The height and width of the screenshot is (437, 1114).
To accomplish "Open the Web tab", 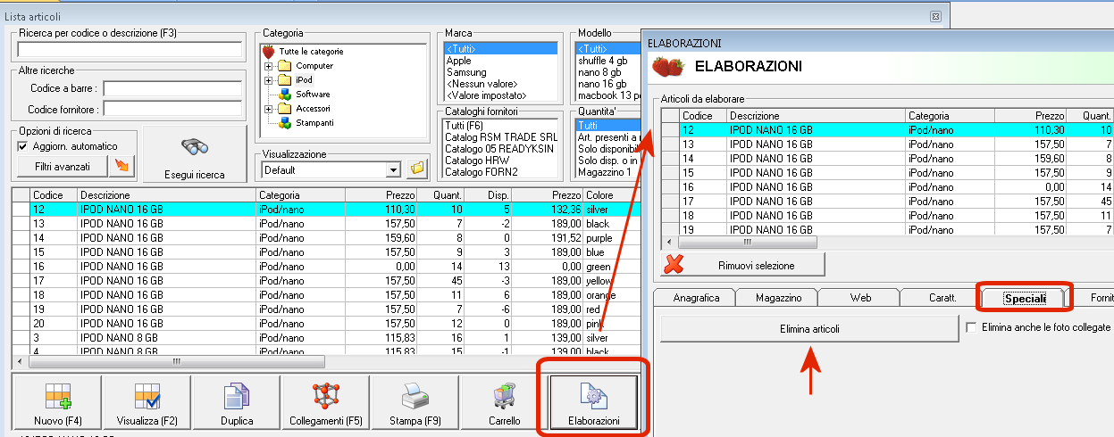I will pyautogui.click(x=860, y=298).
